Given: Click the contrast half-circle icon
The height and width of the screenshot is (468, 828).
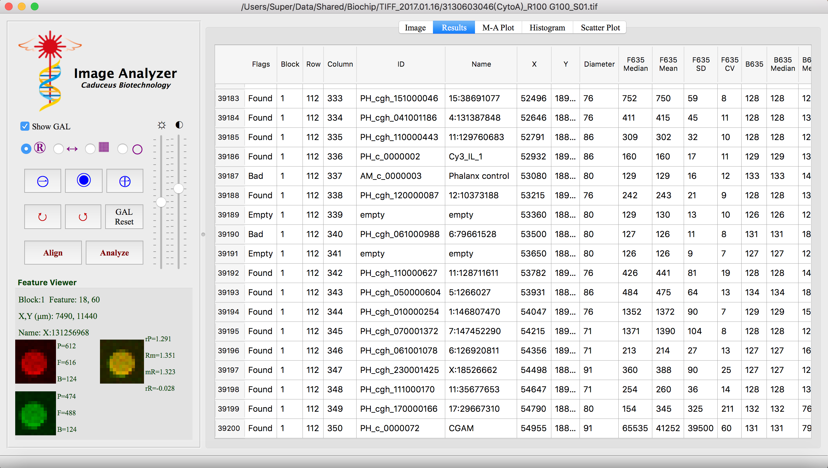Looking at the screenshot, I should [179, 125].
